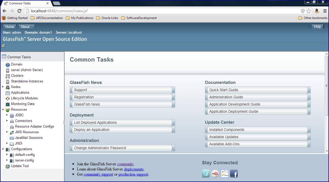Viewport: 329px width, 182px height.
Task: Open the Help button
Action: tap(317, 26)
